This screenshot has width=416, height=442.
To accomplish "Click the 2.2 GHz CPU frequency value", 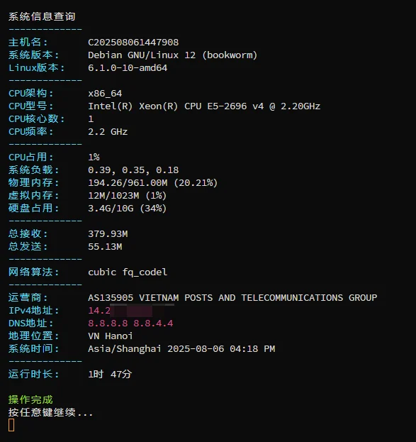I will click(x=108, y=132).
